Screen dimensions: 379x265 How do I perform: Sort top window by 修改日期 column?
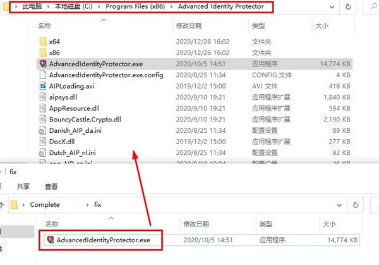pos(189,26)
